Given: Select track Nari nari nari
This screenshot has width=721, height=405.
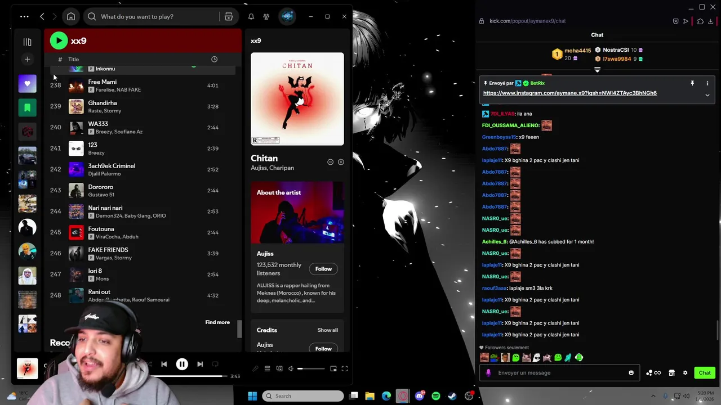Looking at the screenshot, I should click(141, 211).
